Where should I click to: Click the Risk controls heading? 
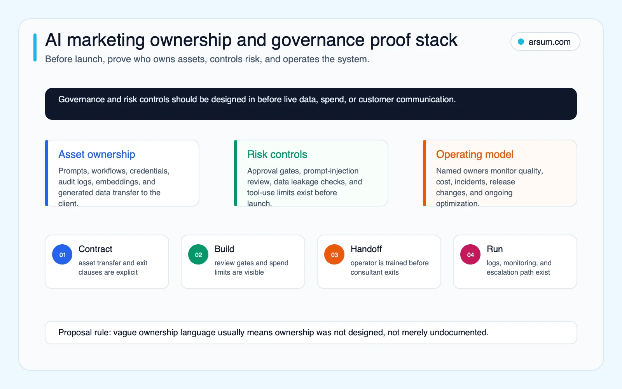click(277, 154)
